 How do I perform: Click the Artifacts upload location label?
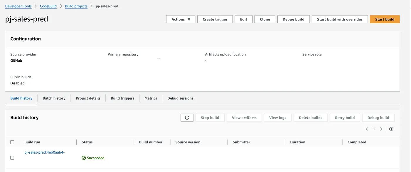pos(225,54)
